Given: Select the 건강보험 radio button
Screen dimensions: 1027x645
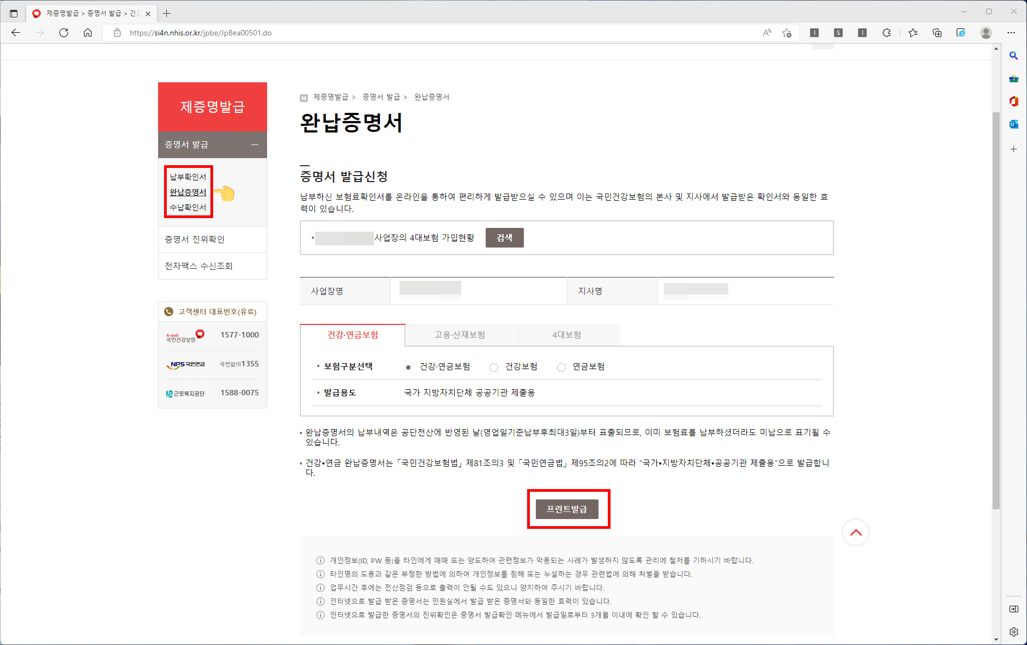Looking at the screenshot, I should (494, 367).
